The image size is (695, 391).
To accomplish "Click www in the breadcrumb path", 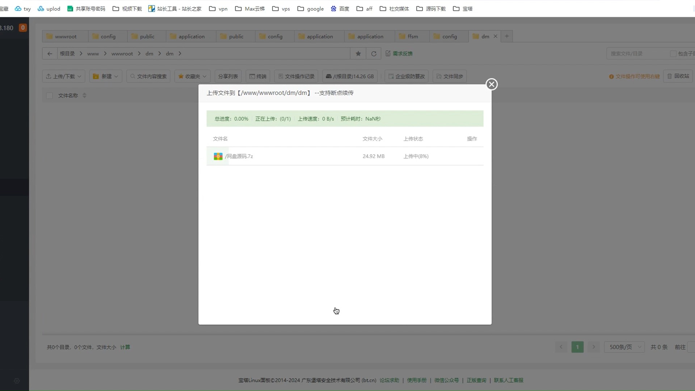I will point(93,54).
